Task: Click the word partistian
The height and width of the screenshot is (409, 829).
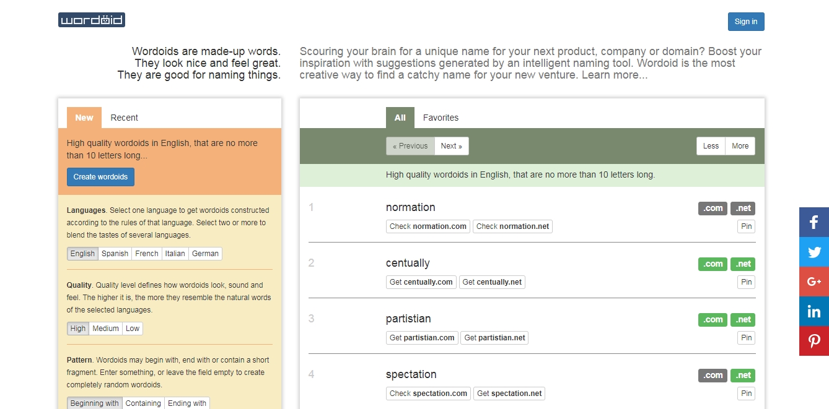Action: pyautogui.click(x=408, y=319)
